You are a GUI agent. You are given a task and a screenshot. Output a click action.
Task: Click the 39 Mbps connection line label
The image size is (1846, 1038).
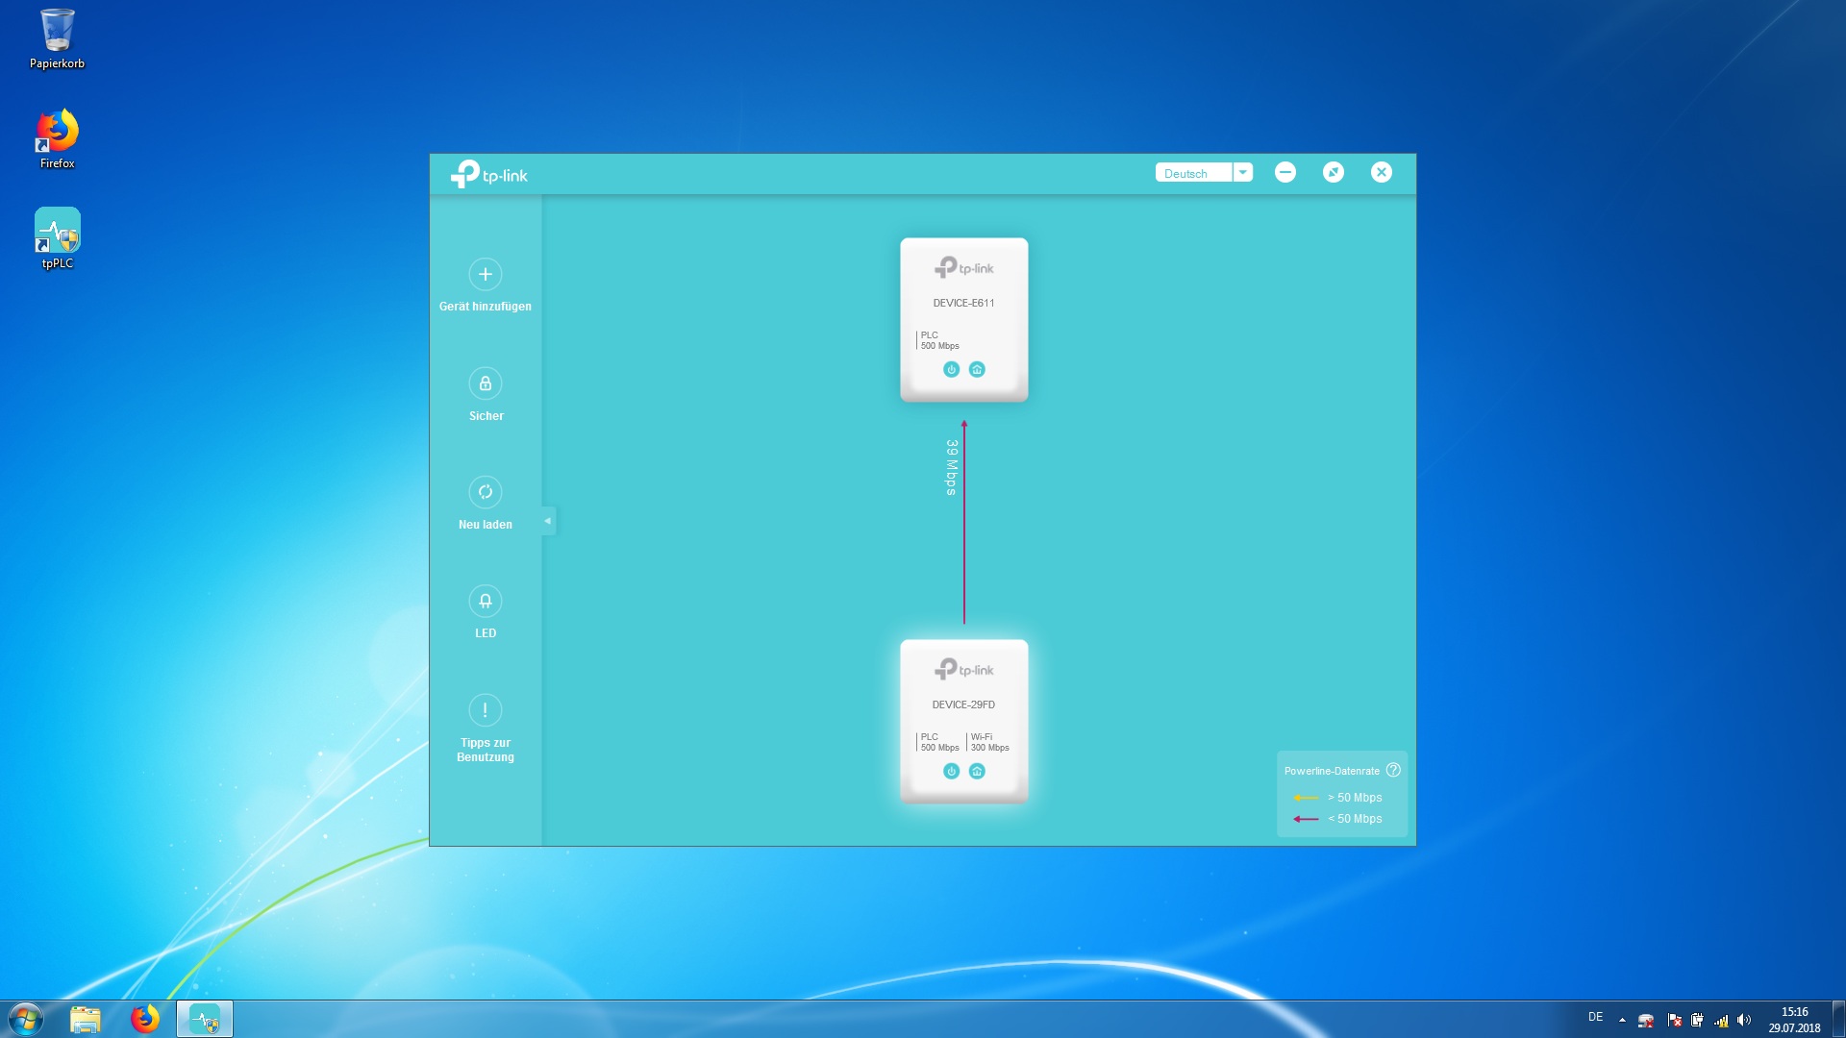pos(951,468)
